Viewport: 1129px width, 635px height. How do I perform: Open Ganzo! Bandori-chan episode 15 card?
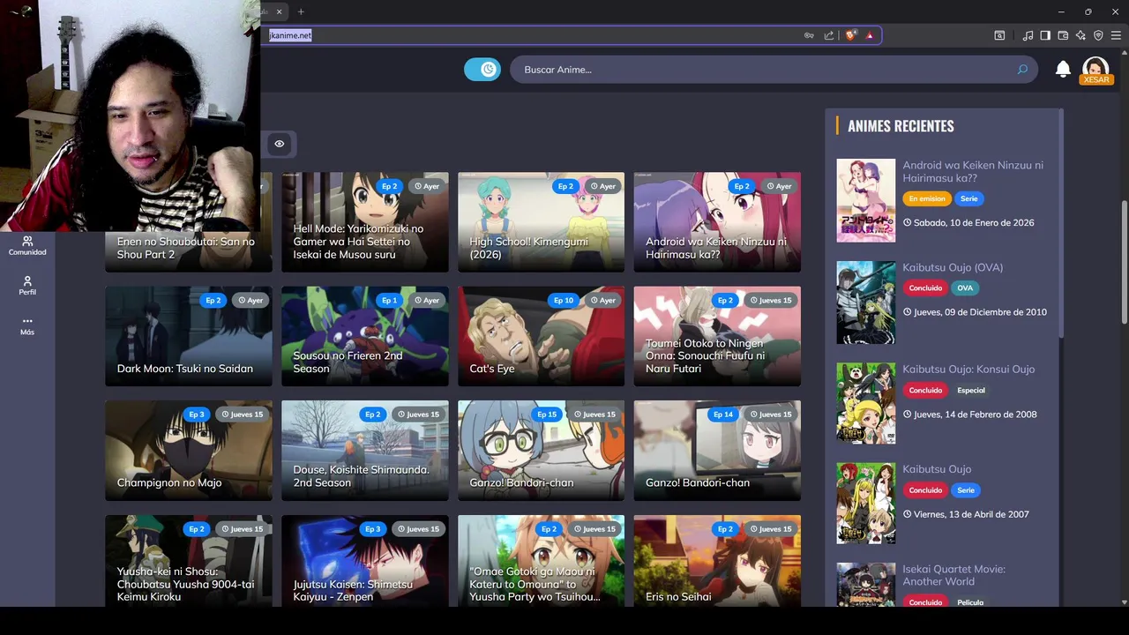[x=541, y=451]
